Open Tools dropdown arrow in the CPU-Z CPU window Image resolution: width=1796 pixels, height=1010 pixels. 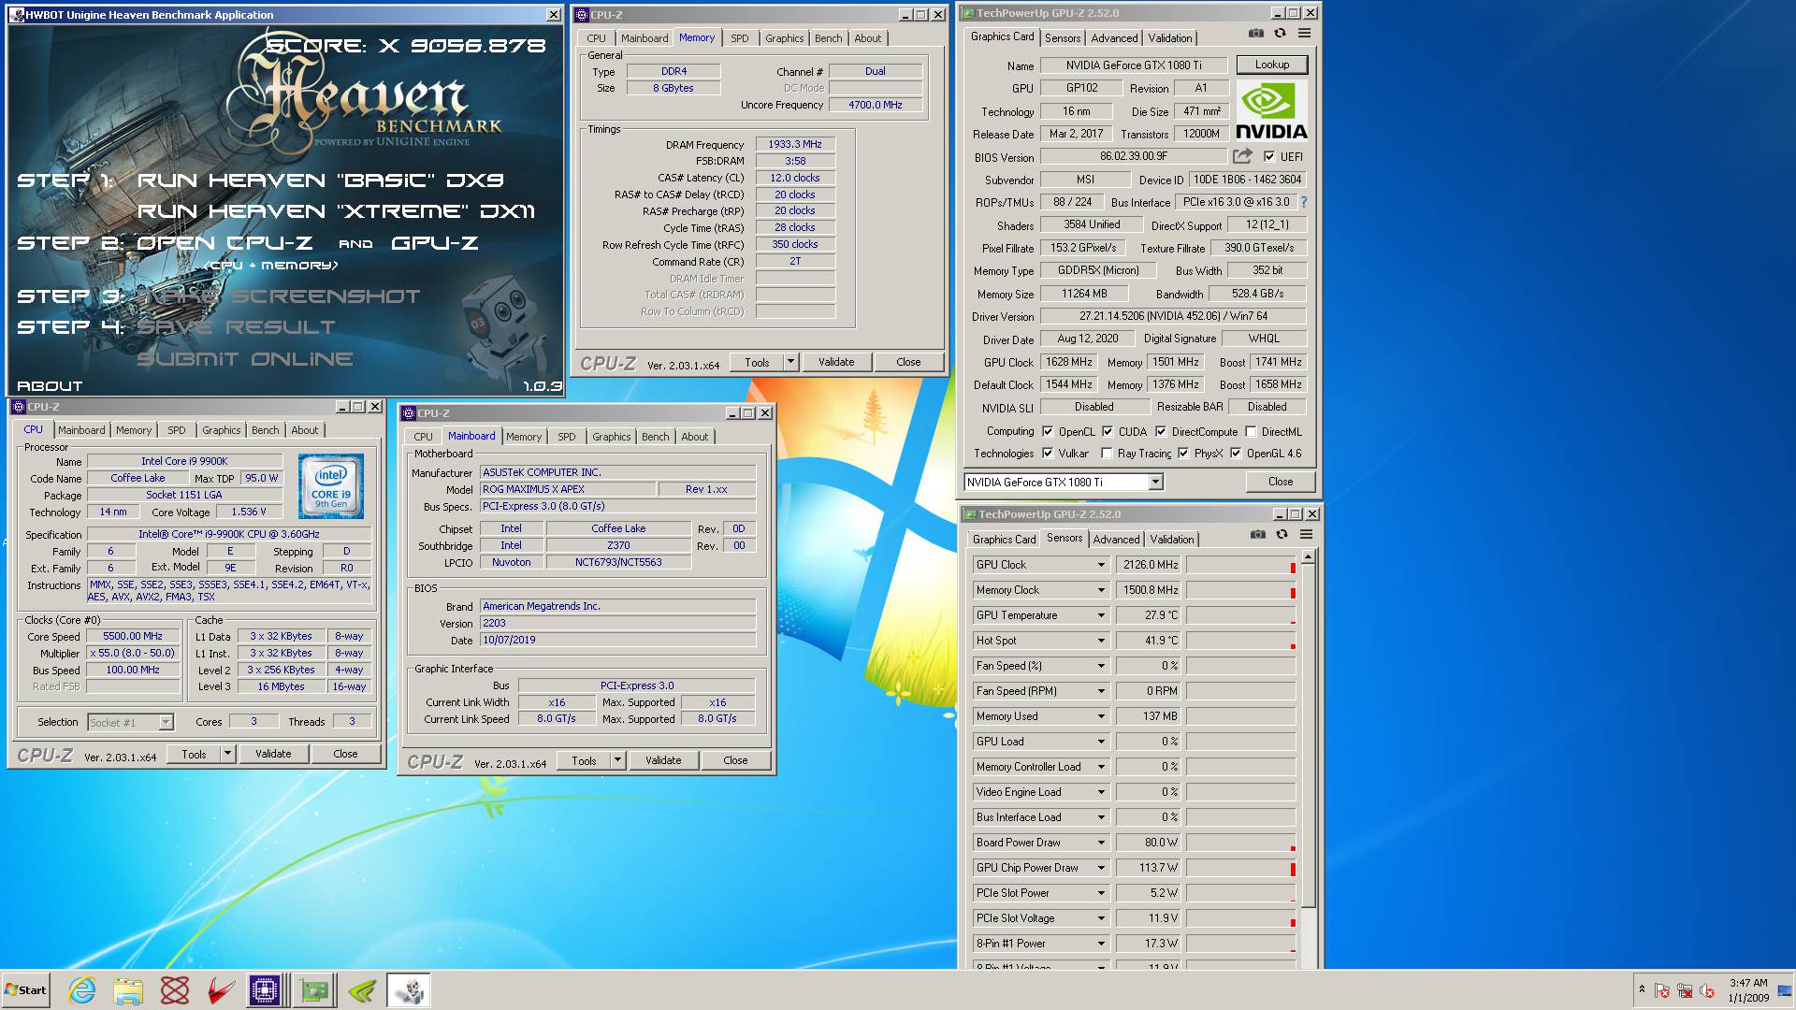point(227,754)
